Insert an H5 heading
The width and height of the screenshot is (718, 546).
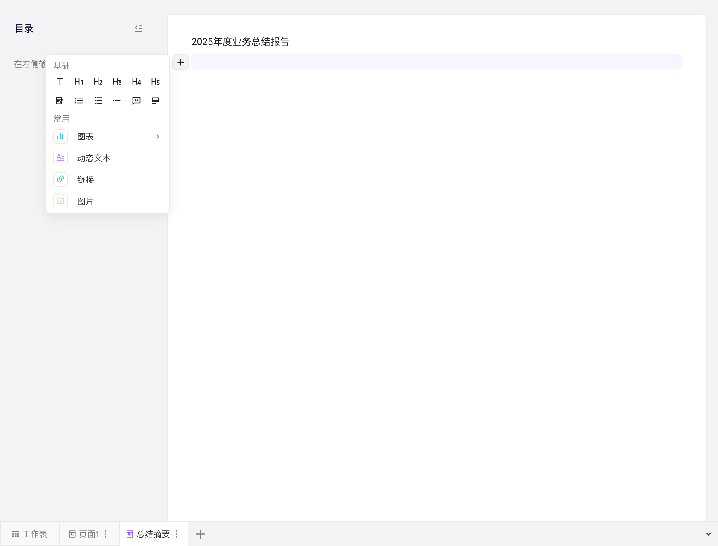(155, 82)
